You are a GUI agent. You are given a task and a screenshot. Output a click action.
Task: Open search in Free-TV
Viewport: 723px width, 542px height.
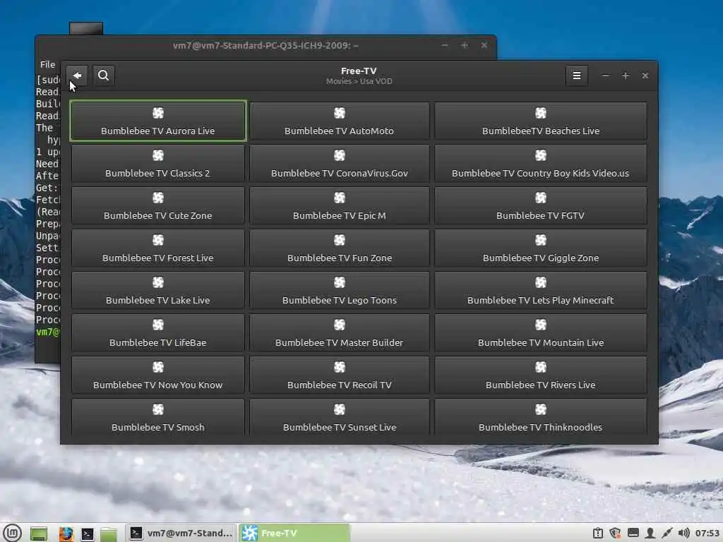(x=103, y=76)
